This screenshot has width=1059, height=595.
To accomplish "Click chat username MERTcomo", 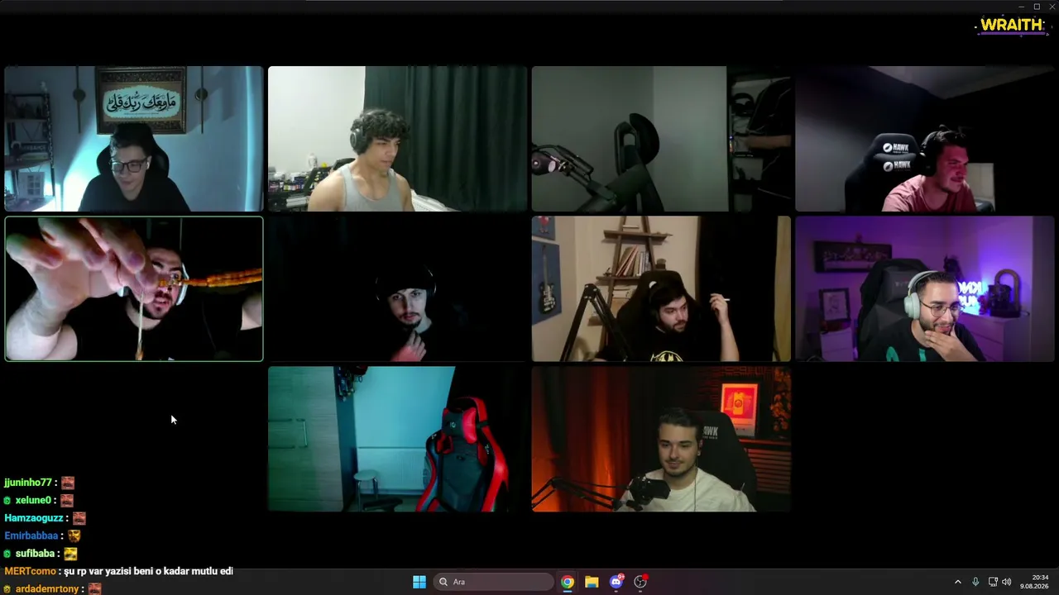I will pos(31,571).
